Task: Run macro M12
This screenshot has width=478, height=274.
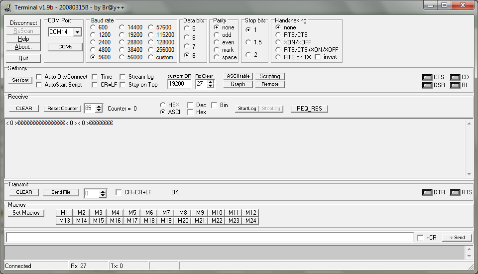Action: [x=250, y=212]
